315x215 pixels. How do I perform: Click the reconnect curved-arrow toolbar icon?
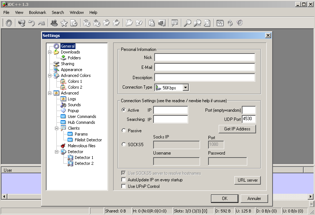pyautogui.click(x=31, y=23)
